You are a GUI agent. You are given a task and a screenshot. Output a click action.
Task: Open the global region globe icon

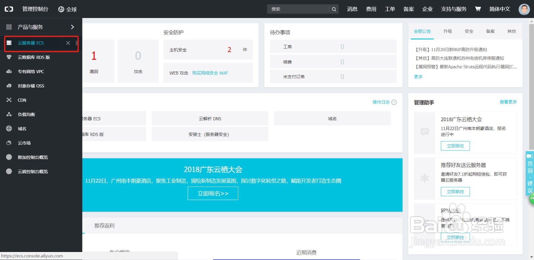tap(61, 9)
